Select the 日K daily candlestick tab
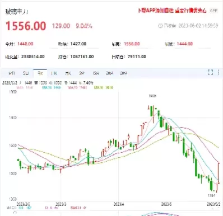The image size is (223, 216). 40,73
